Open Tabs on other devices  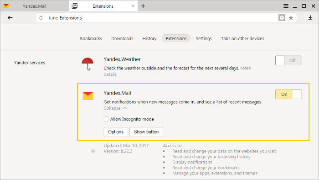pyautogui.click(x=242, y=38)
